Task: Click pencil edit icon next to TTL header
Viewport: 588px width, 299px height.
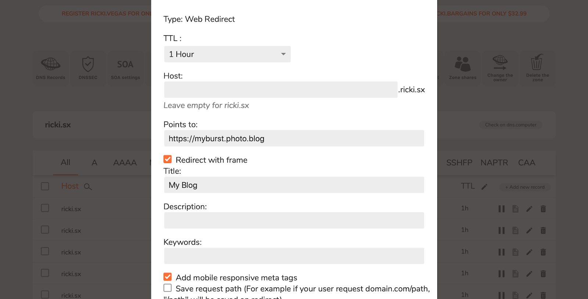Action: click(484, 187)
